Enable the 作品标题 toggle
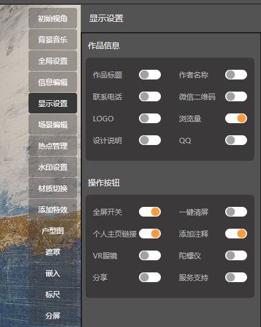 (150, 75)
